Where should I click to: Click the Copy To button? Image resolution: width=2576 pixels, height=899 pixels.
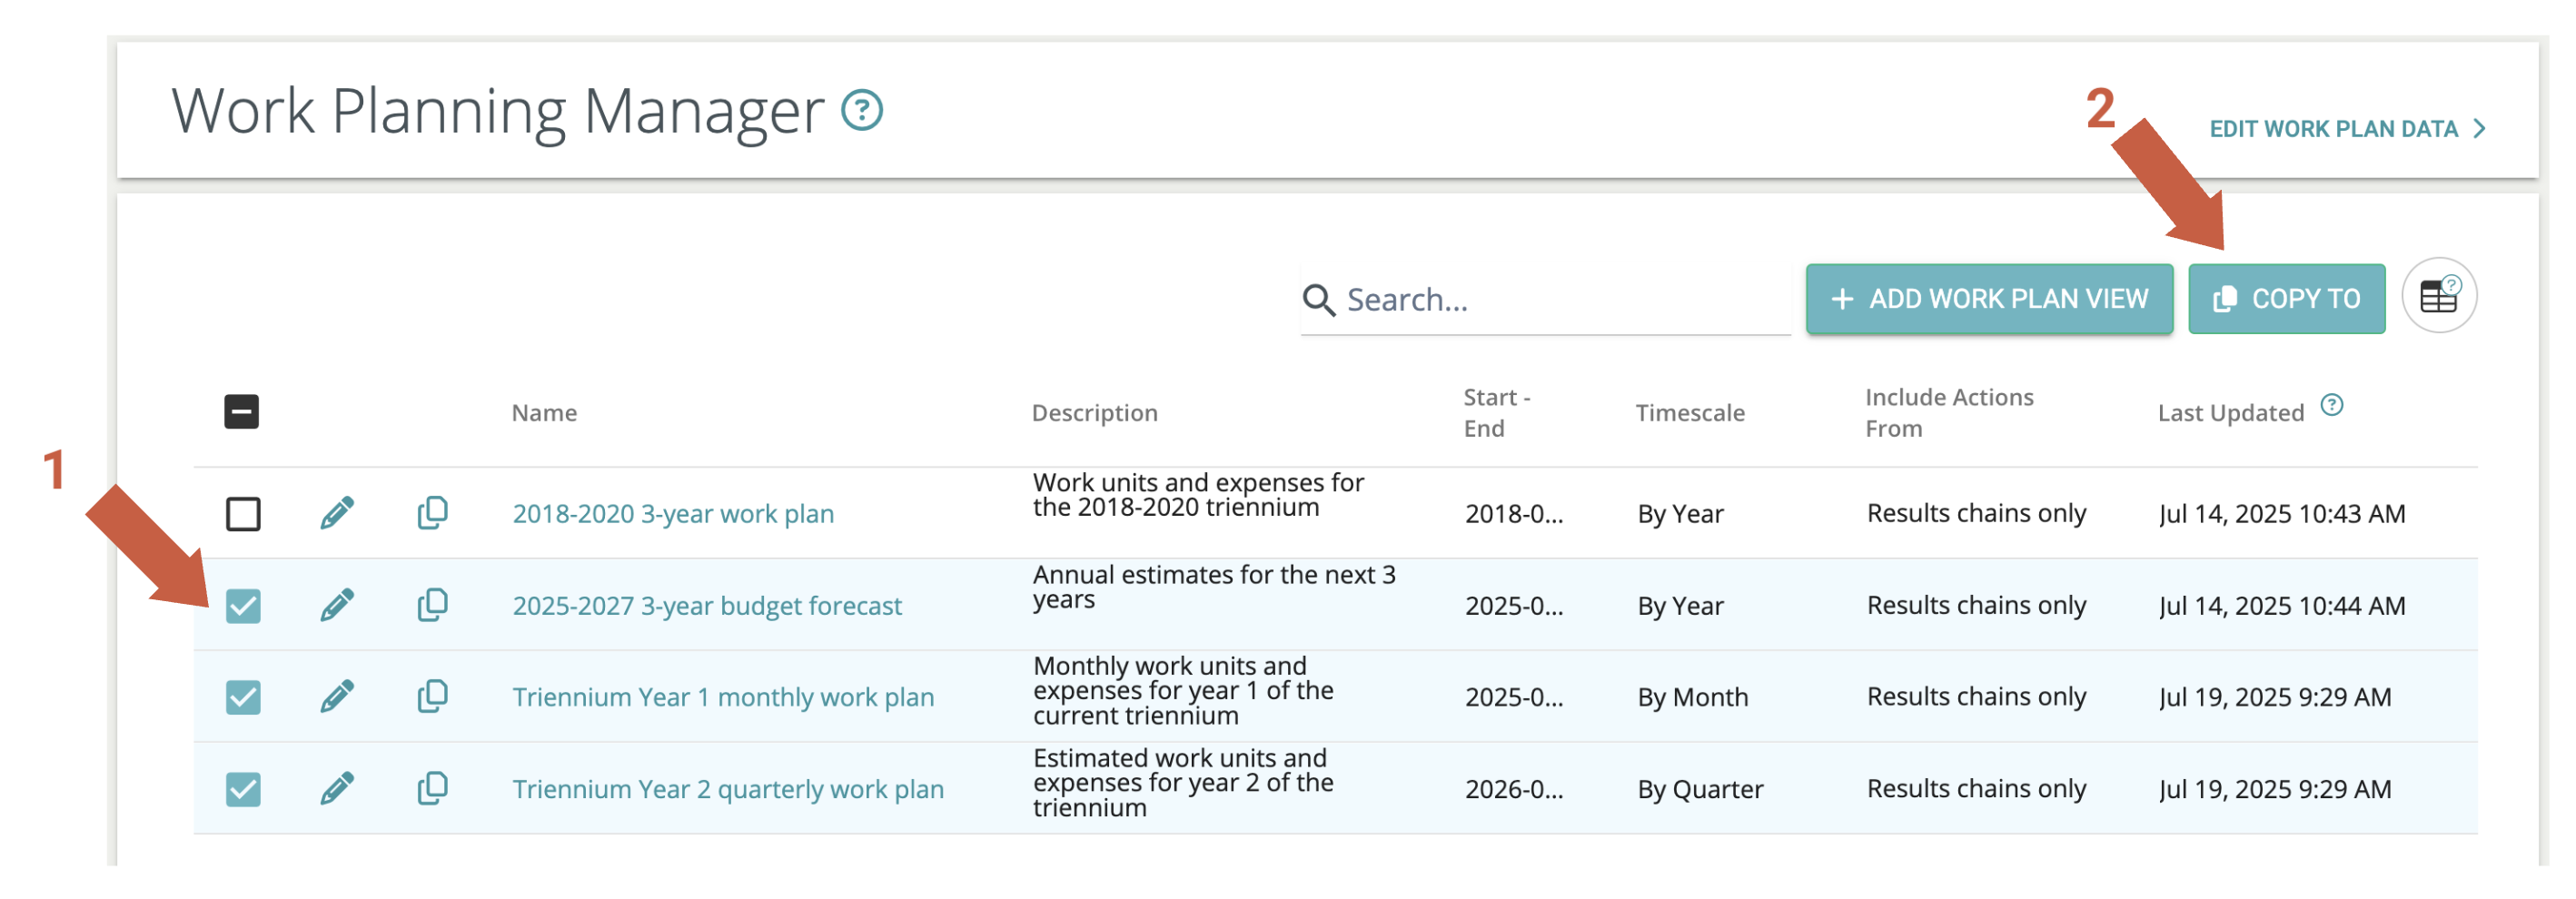[x=2286, y=299]
